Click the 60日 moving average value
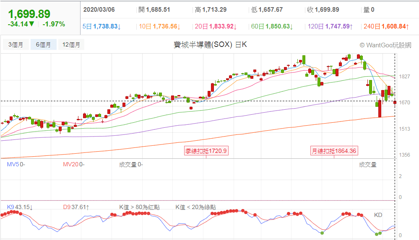The height and width of the screenshot is (240, 419). pyautogui.click(x=272, y=26)
